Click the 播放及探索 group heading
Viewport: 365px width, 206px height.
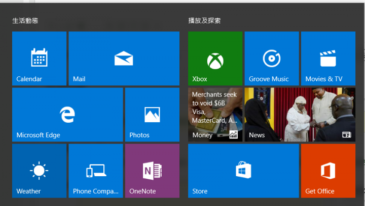(204, 21)
